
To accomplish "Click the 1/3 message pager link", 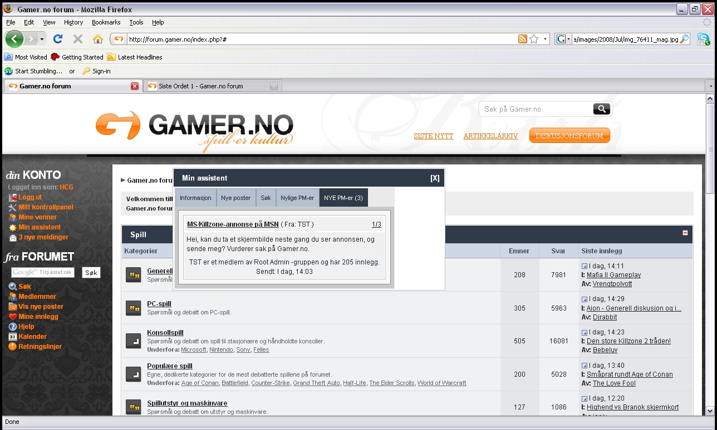I will point(376,224).
